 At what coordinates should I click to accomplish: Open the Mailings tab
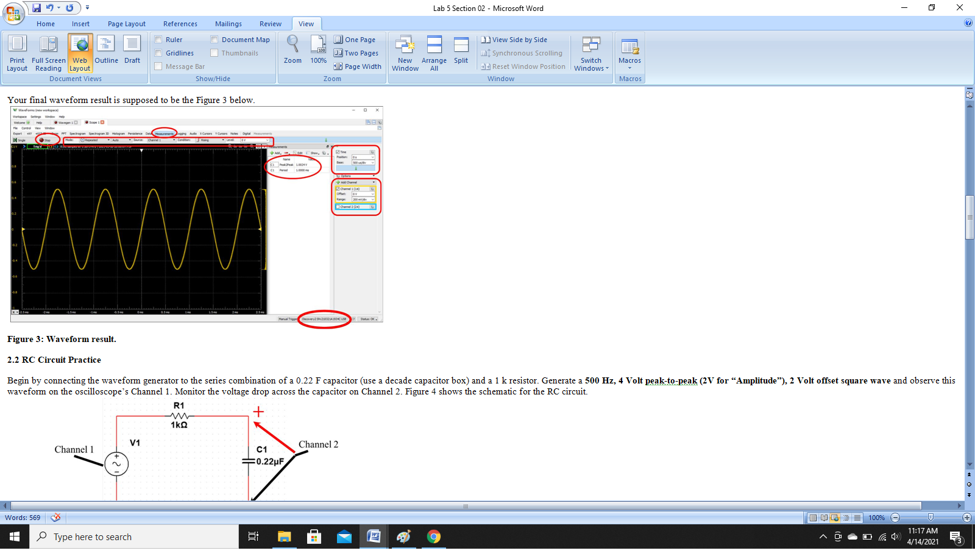click(228, 24)
